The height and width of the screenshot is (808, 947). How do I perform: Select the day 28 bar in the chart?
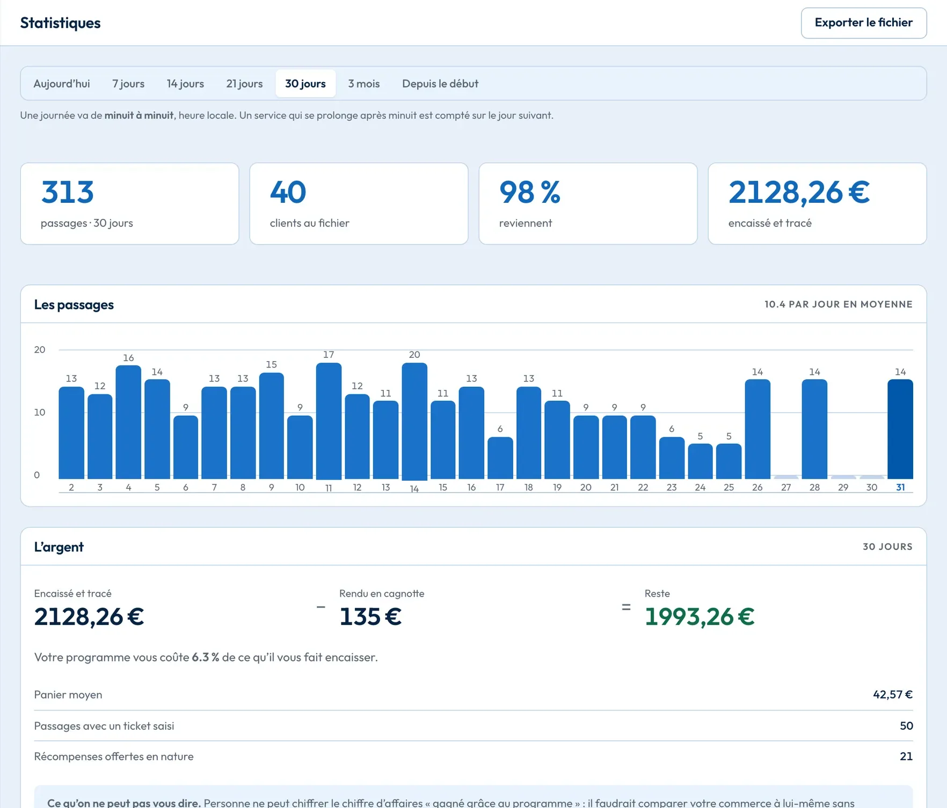814,429
